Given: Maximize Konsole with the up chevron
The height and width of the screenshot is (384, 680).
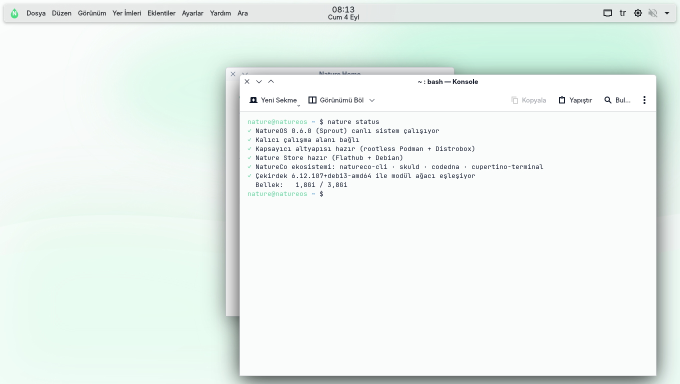Looking at the screenshot, I should click(271, 81).
